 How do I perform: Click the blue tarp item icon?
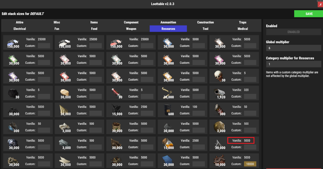[168, 160]
